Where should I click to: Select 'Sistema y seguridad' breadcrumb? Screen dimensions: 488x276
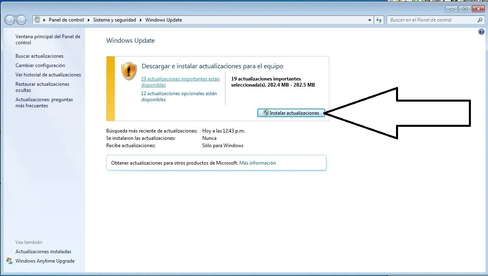pos(114,20)
